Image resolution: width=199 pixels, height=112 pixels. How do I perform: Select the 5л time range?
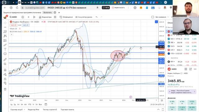point(37,105)
